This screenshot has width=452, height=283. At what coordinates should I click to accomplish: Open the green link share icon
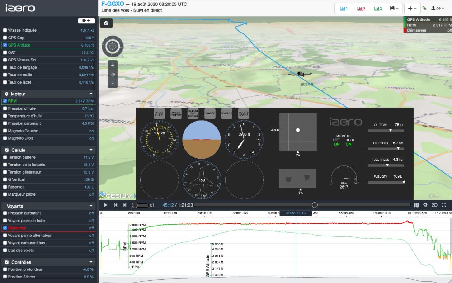(x=424, y=8)
